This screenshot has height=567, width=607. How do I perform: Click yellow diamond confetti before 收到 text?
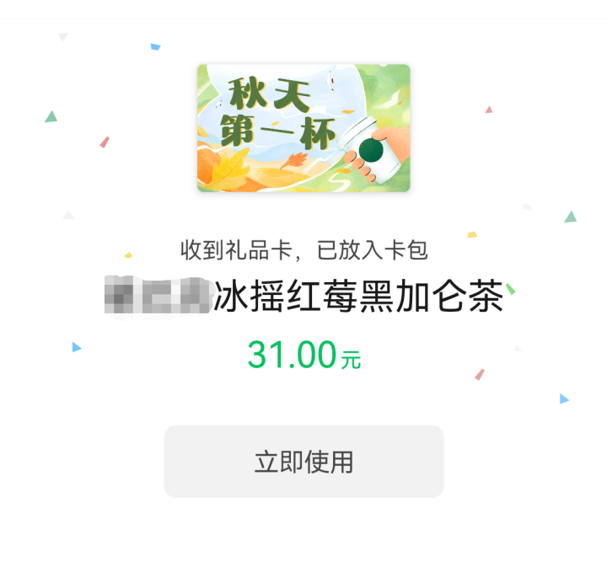[x=128, y=255]
